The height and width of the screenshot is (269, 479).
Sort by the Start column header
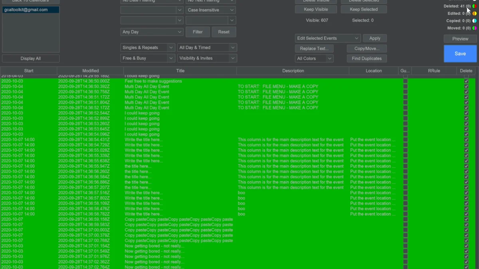29,71
